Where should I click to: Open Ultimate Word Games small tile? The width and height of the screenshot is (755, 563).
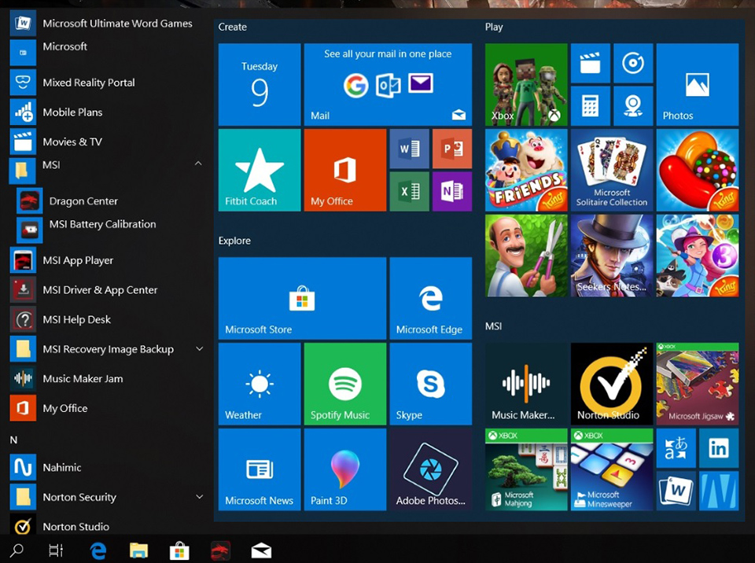(676, 491)
